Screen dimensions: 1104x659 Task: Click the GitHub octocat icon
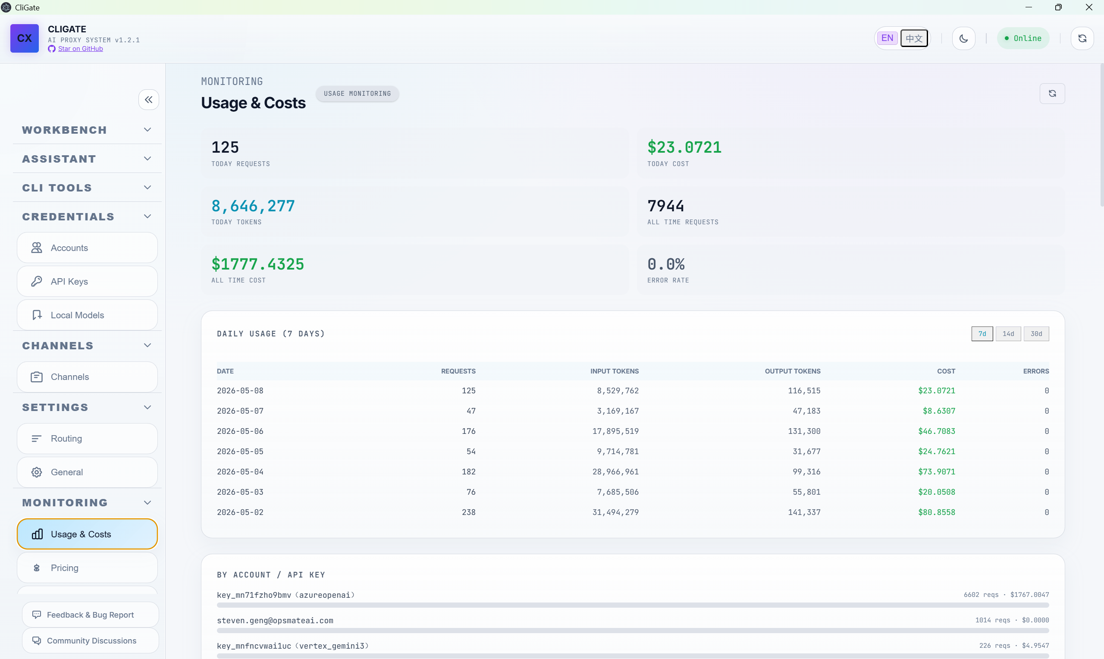coord(52,49)
